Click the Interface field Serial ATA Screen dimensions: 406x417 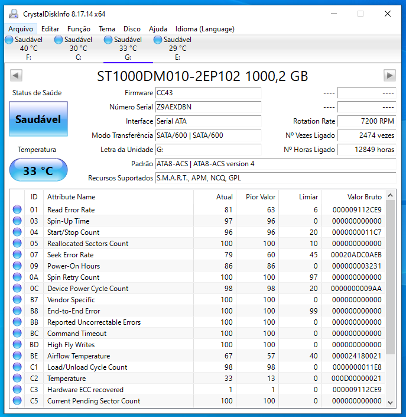(208, 121)
